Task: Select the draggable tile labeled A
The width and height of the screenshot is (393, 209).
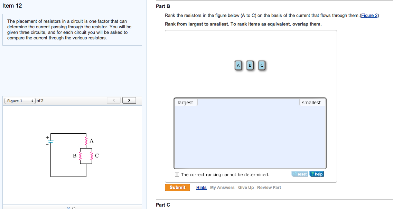Action: click(238, 65)
